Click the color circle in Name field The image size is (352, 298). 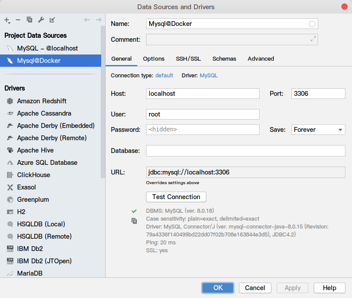tap(312, 24)
